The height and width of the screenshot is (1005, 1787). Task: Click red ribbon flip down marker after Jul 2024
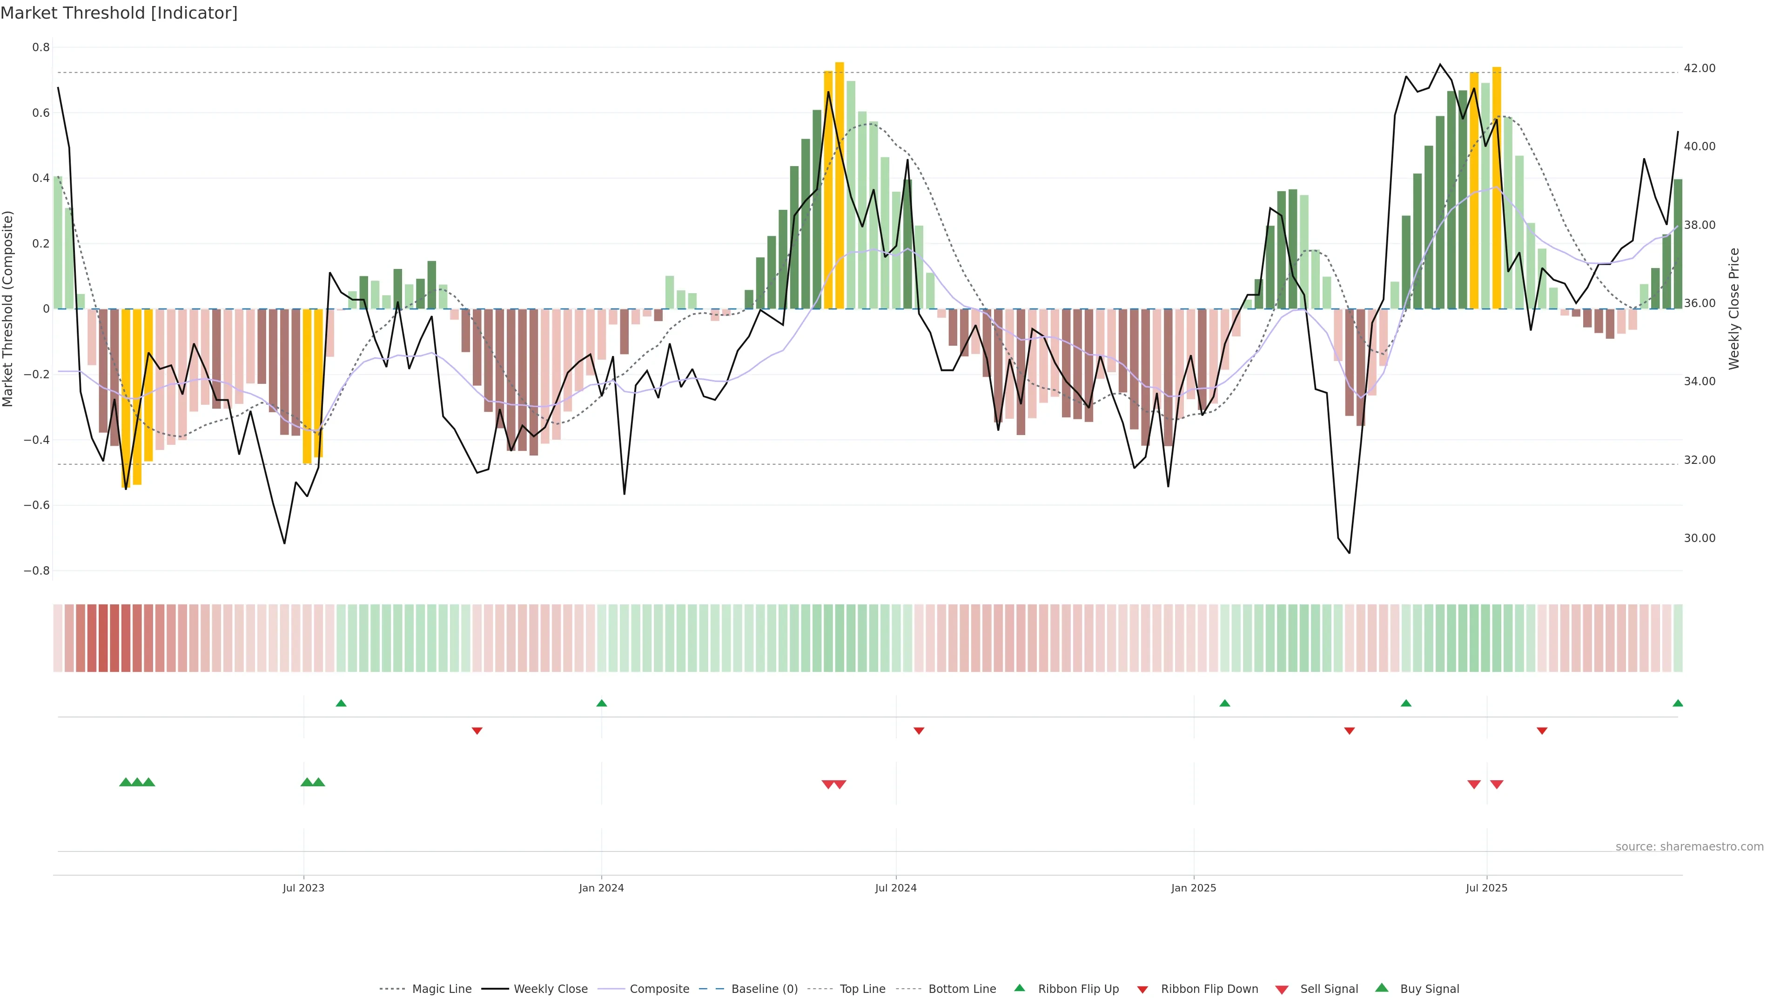coord(919,731)
